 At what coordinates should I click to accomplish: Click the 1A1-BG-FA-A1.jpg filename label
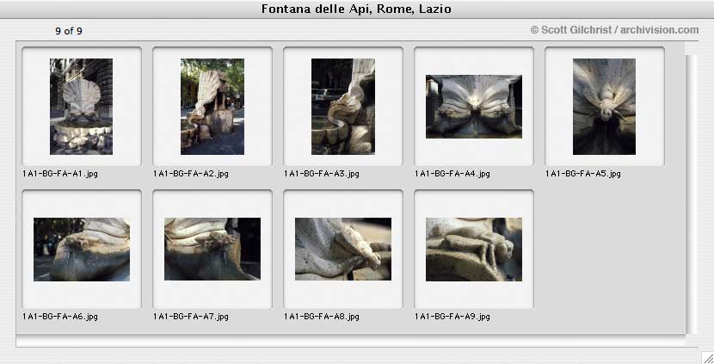click(59, 174)
